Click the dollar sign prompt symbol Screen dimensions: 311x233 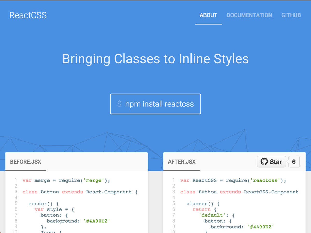(x=119, y=104)
